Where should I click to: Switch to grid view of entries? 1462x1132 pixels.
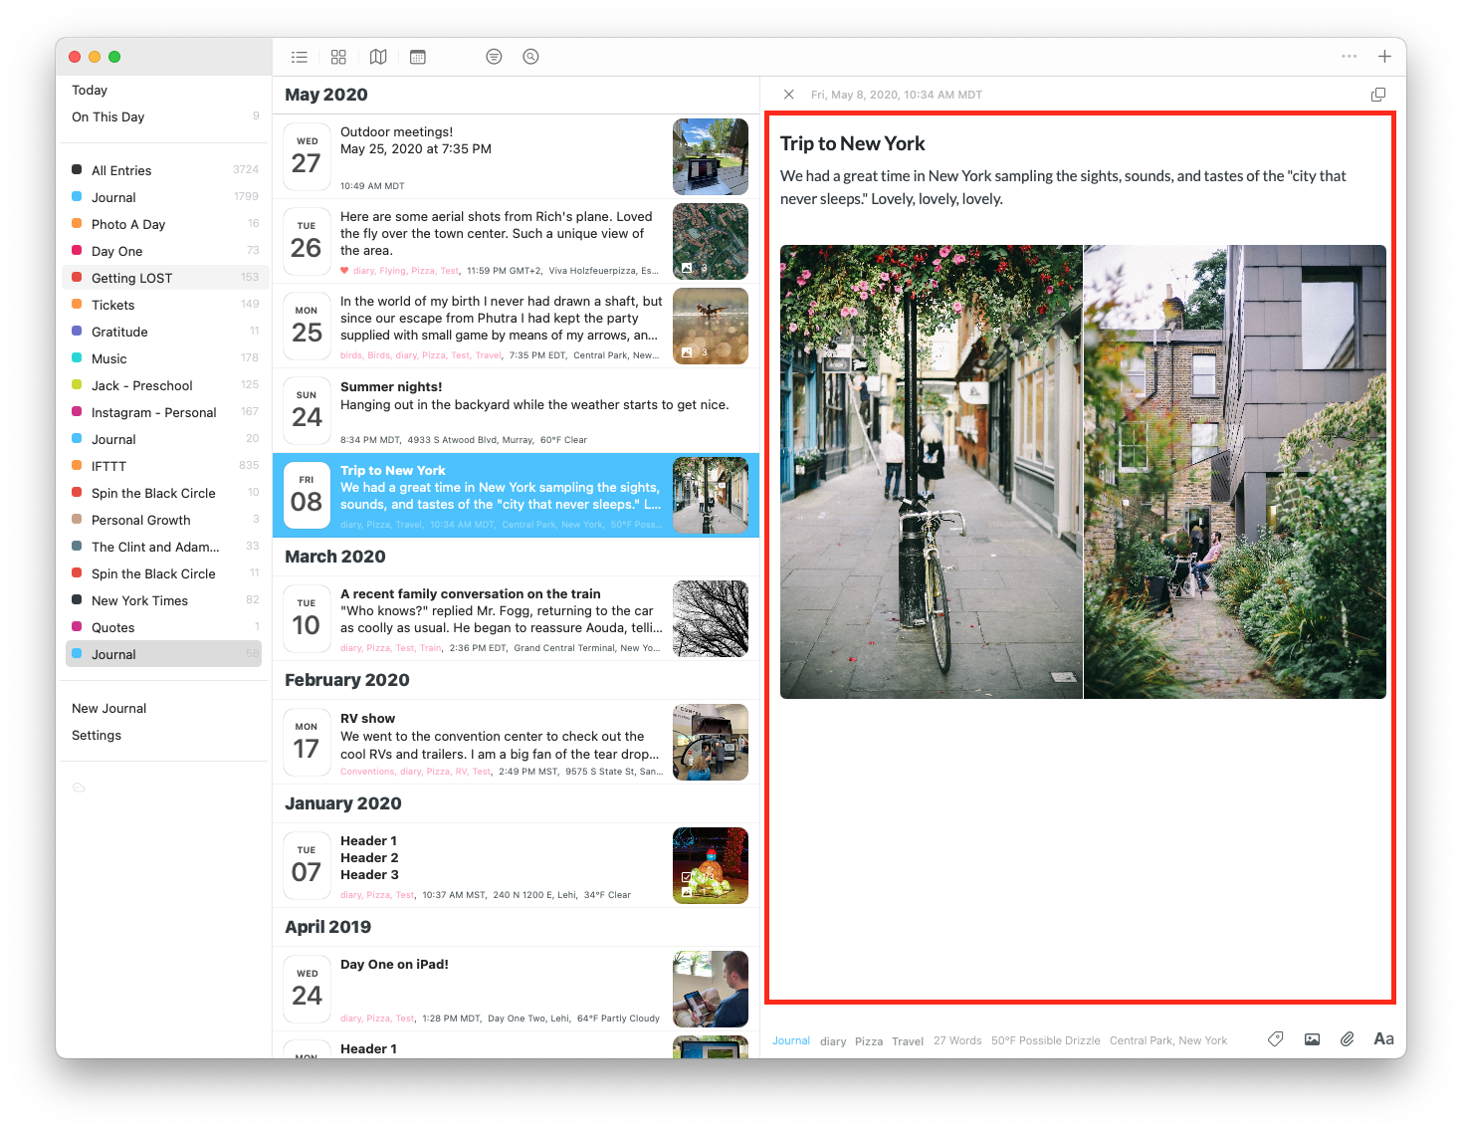point(338,57)
